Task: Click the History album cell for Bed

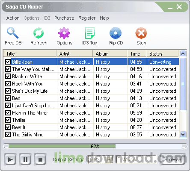Action: coord(110,98)
